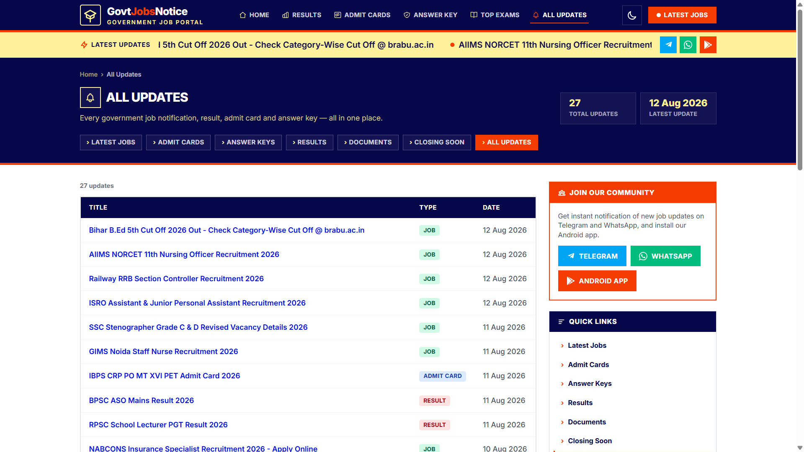Open Answer Keys in Quick Links
This screenshot has height=452, width=804.
(590, 384)
